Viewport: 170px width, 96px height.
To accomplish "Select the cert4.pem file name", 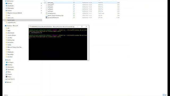I will click(x=50, y=9).
